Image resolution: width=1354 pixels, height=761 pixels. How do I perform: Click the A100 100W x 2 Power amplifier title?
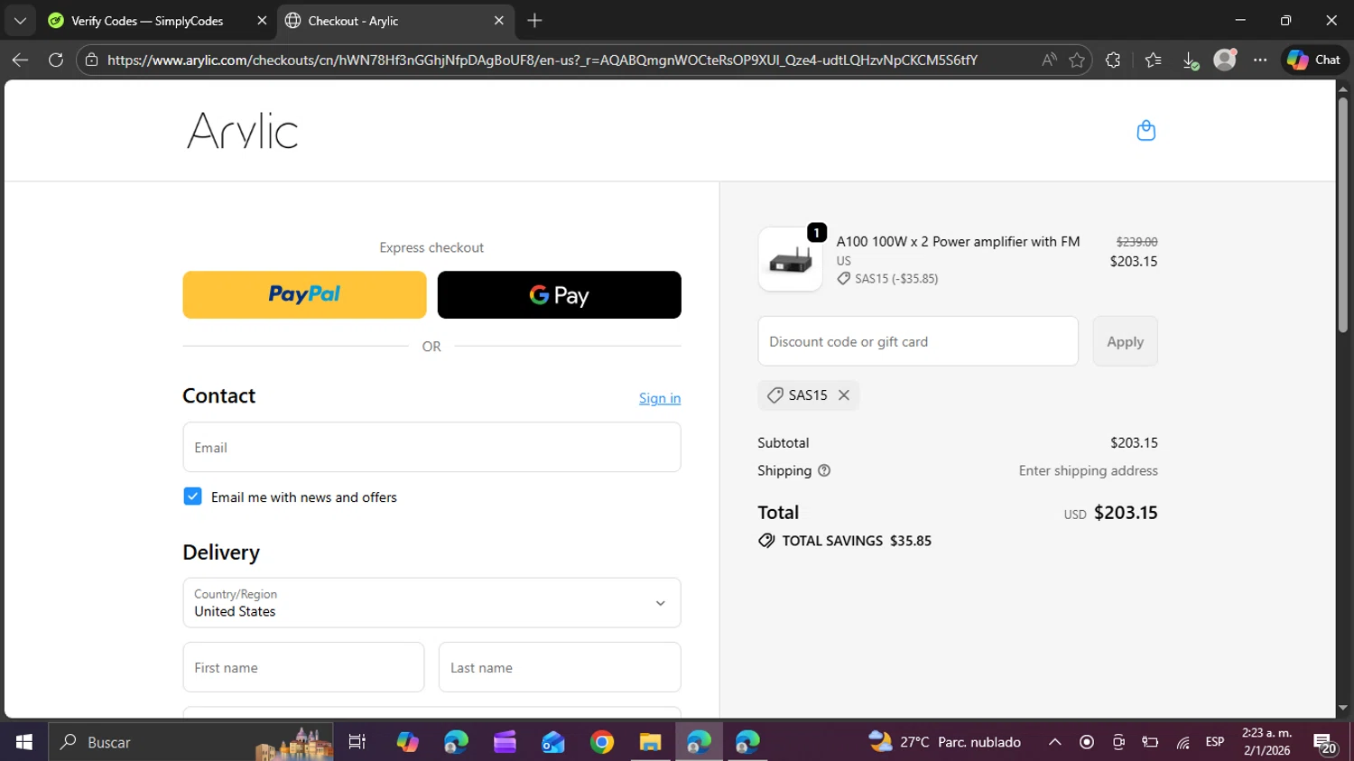pos(958,242)
